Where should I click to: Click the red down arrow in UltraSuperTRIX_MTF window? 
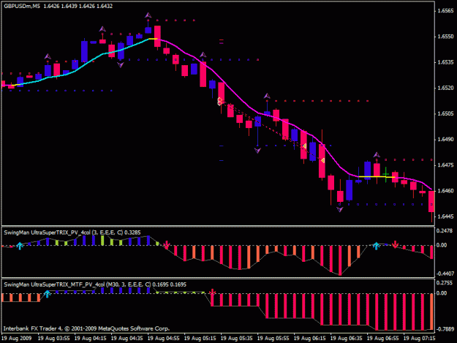213,293
